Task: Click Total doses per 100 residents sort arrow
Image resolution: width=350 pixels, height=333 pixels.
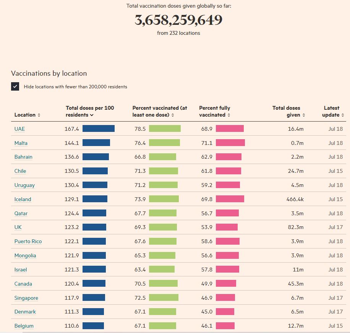Action: pyautogui.click(x=92, y=115)
